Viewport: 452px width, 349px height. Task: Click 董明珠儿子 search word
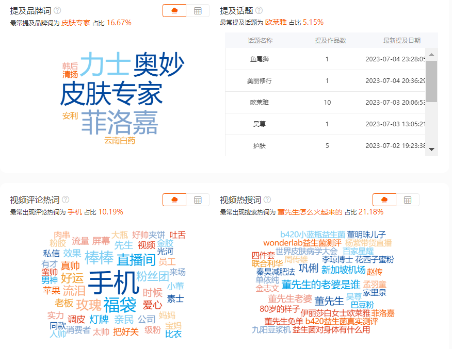[x=366, y=235]
